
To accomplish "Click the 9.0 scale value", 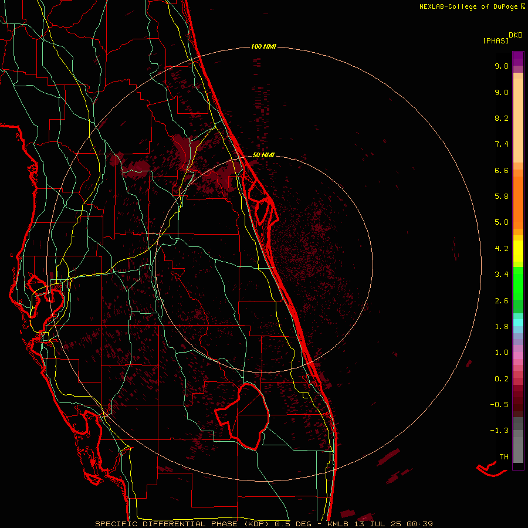I will pyautogui.click(x=502, y=92).
